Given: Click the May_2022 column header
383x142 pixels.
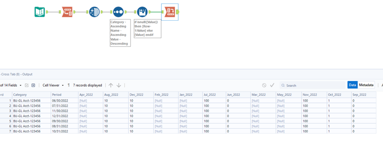Looking at the screenshot, I should point(288,95).
